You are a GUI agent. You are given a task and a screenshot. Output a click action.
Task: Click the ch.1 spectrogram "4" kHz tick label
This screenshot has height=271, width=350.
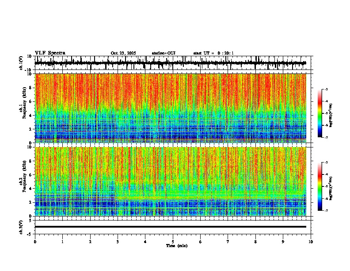[30, 116]
